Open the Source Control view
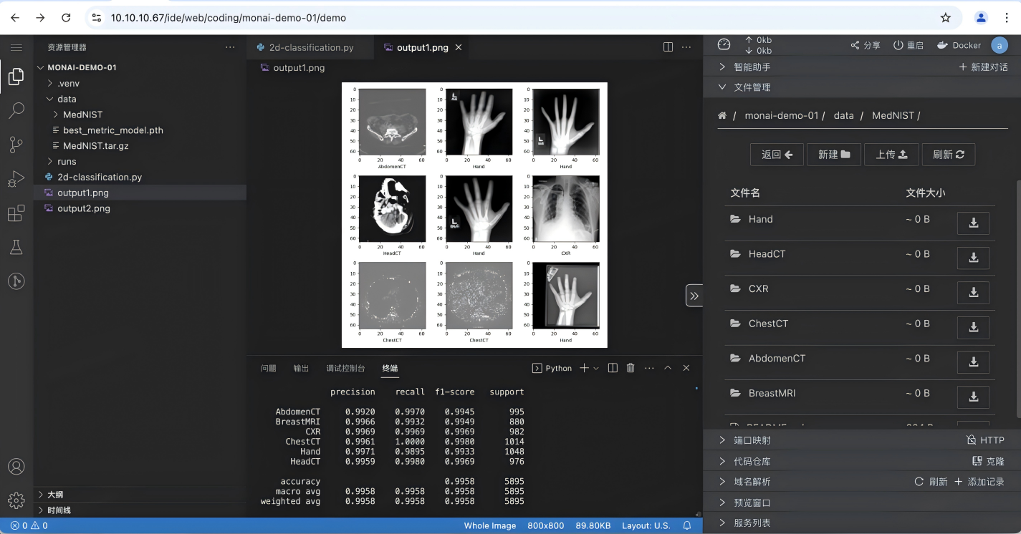1021x534 pixels. [16, 145]
